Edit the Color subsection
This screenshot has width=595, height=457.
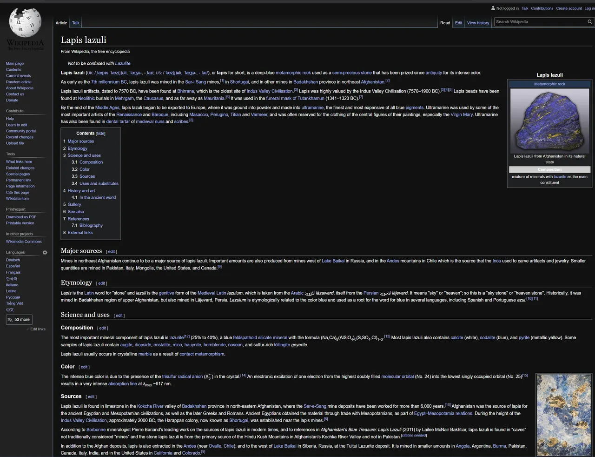pyautogui.click(x=84, y=367)
